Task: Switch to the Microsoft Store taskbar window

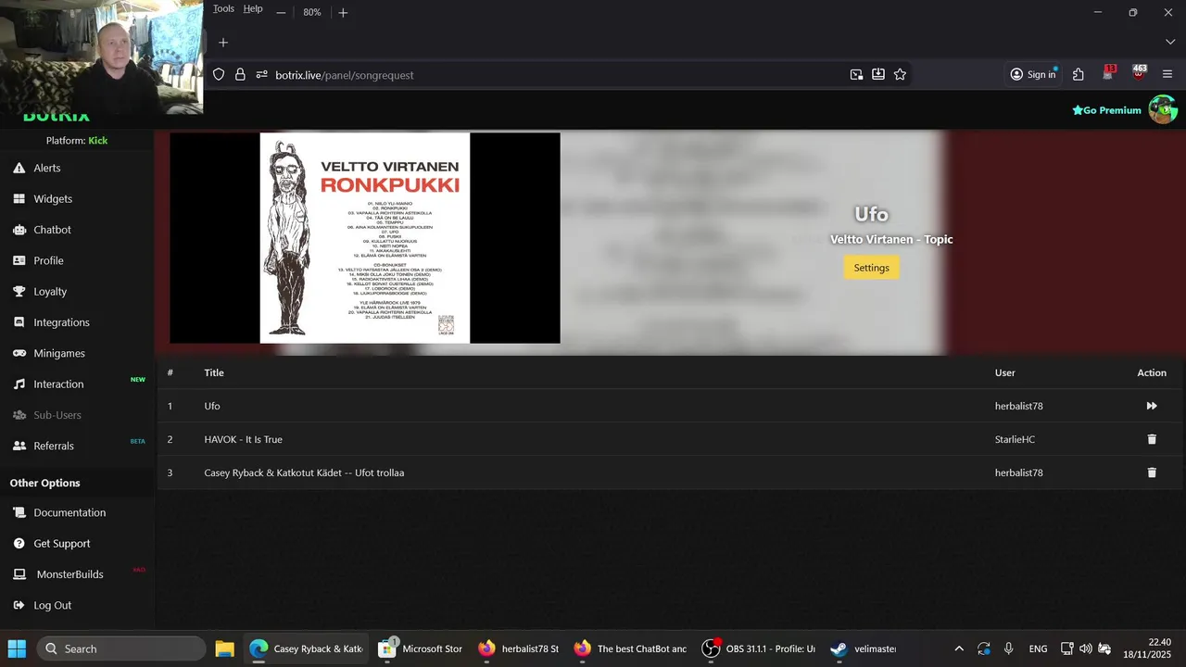Action: tap(420, 648)
